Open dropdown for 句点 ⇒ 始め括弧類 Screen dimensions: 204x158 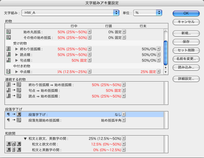[124, 90]
